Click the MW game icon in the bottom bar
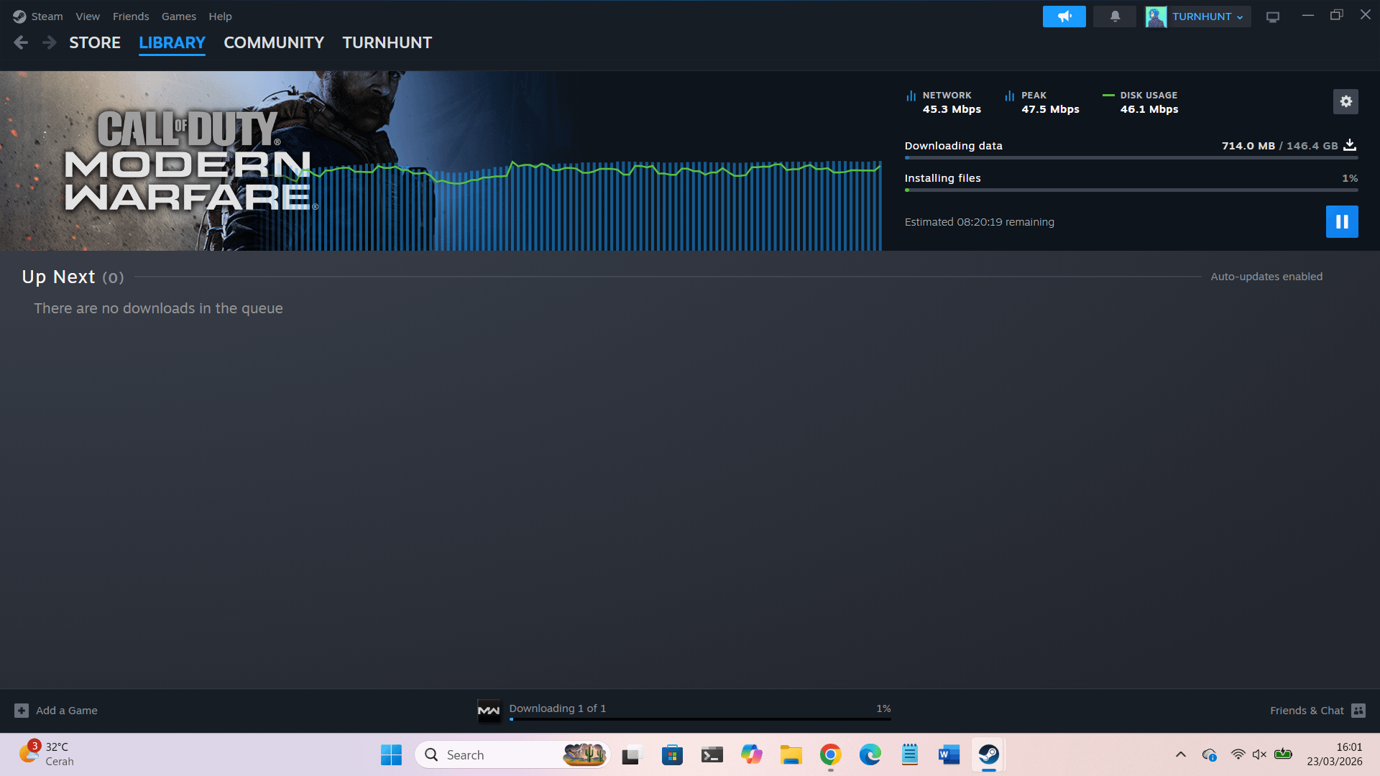1380x776 pixels. (489, 710)
